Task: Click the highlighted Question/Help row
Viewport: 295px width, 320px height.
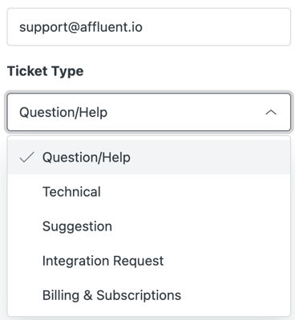Action: coord(149,158)
